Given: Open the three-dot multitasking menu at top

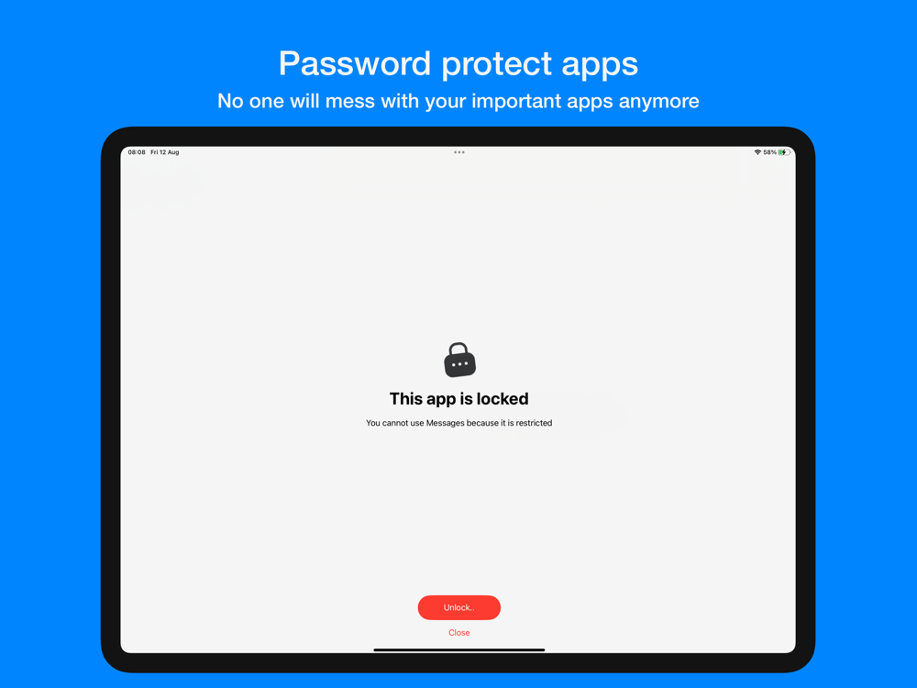Looking at the screenshot, I should (459, 152).
